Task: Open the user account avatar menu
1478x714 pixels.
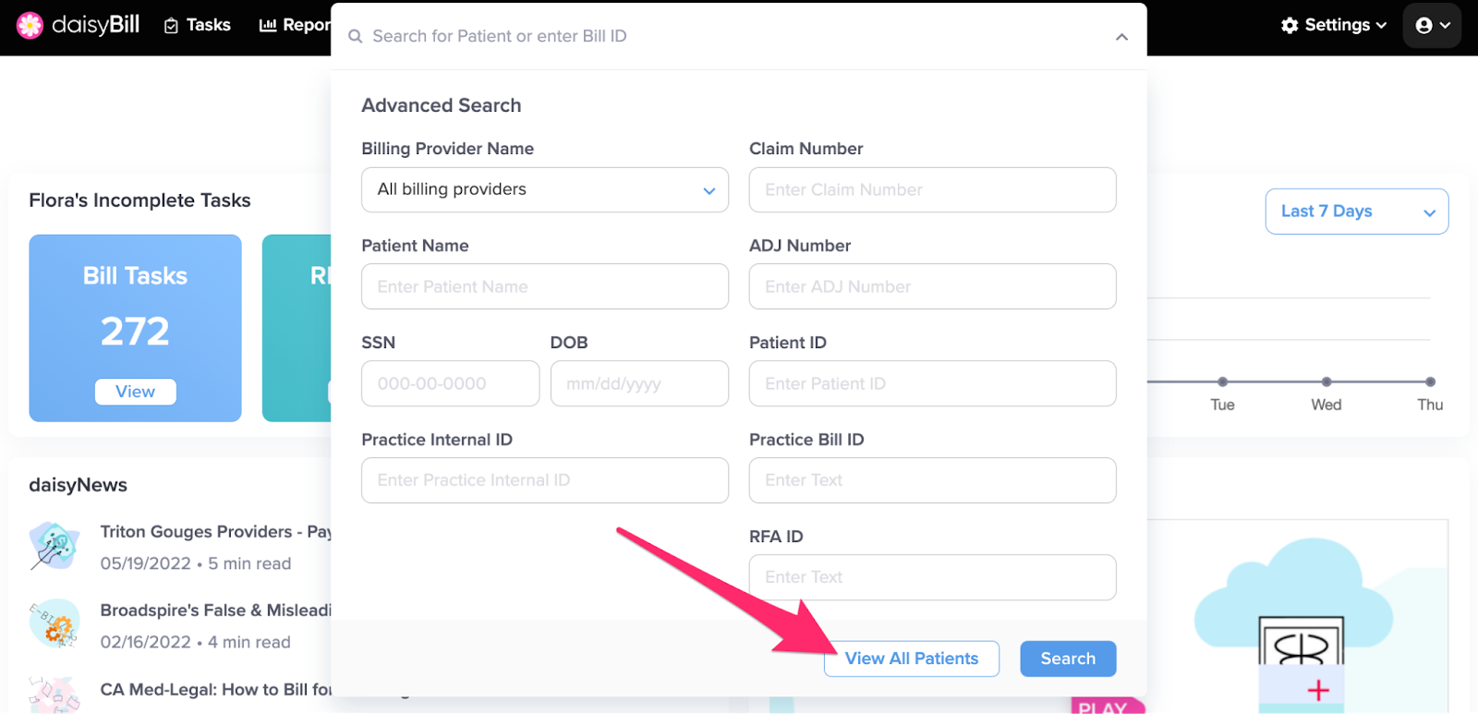Action: [x=1432, y=26]
